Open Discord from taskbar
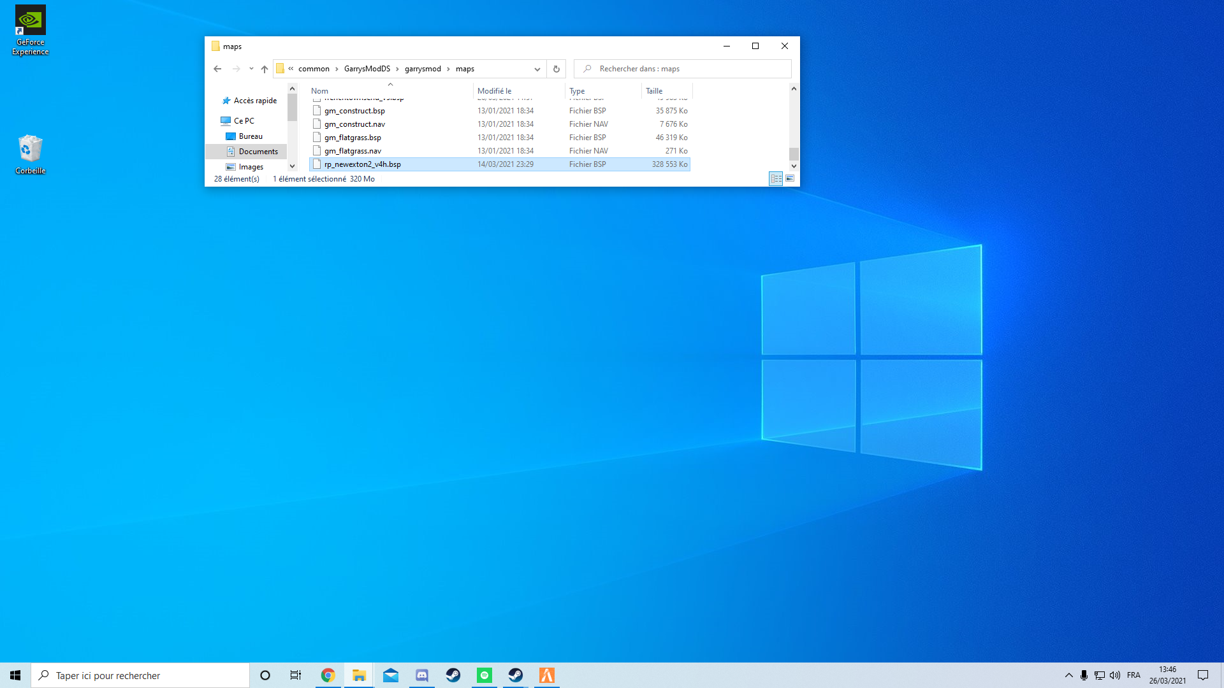Viewport: 1224px width, 688px height. (x=421, y=675)
